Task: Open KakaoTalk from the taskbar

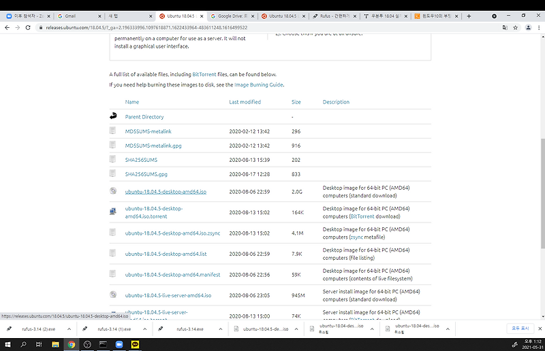Action: [135, 344]
